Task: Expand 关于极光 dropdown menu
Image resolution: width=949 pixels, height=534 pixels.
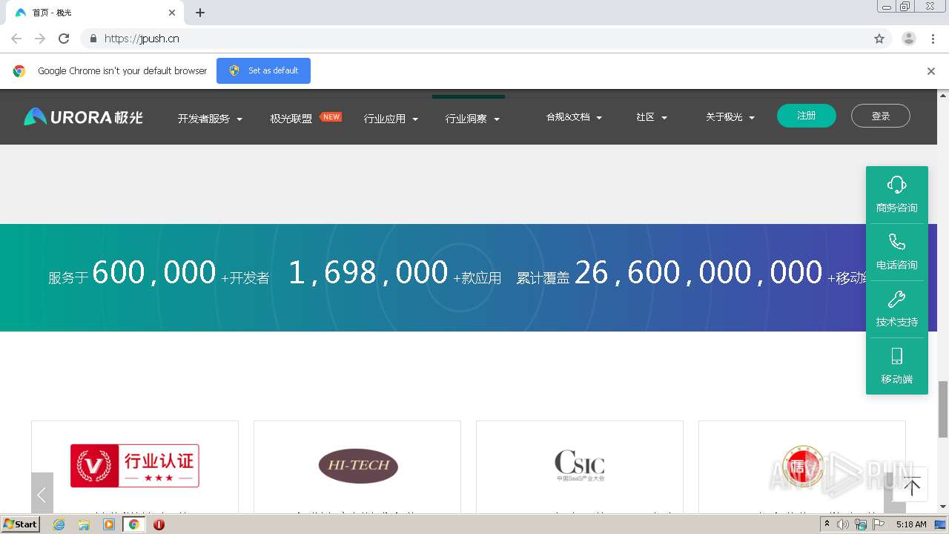Action: point(730,117)
